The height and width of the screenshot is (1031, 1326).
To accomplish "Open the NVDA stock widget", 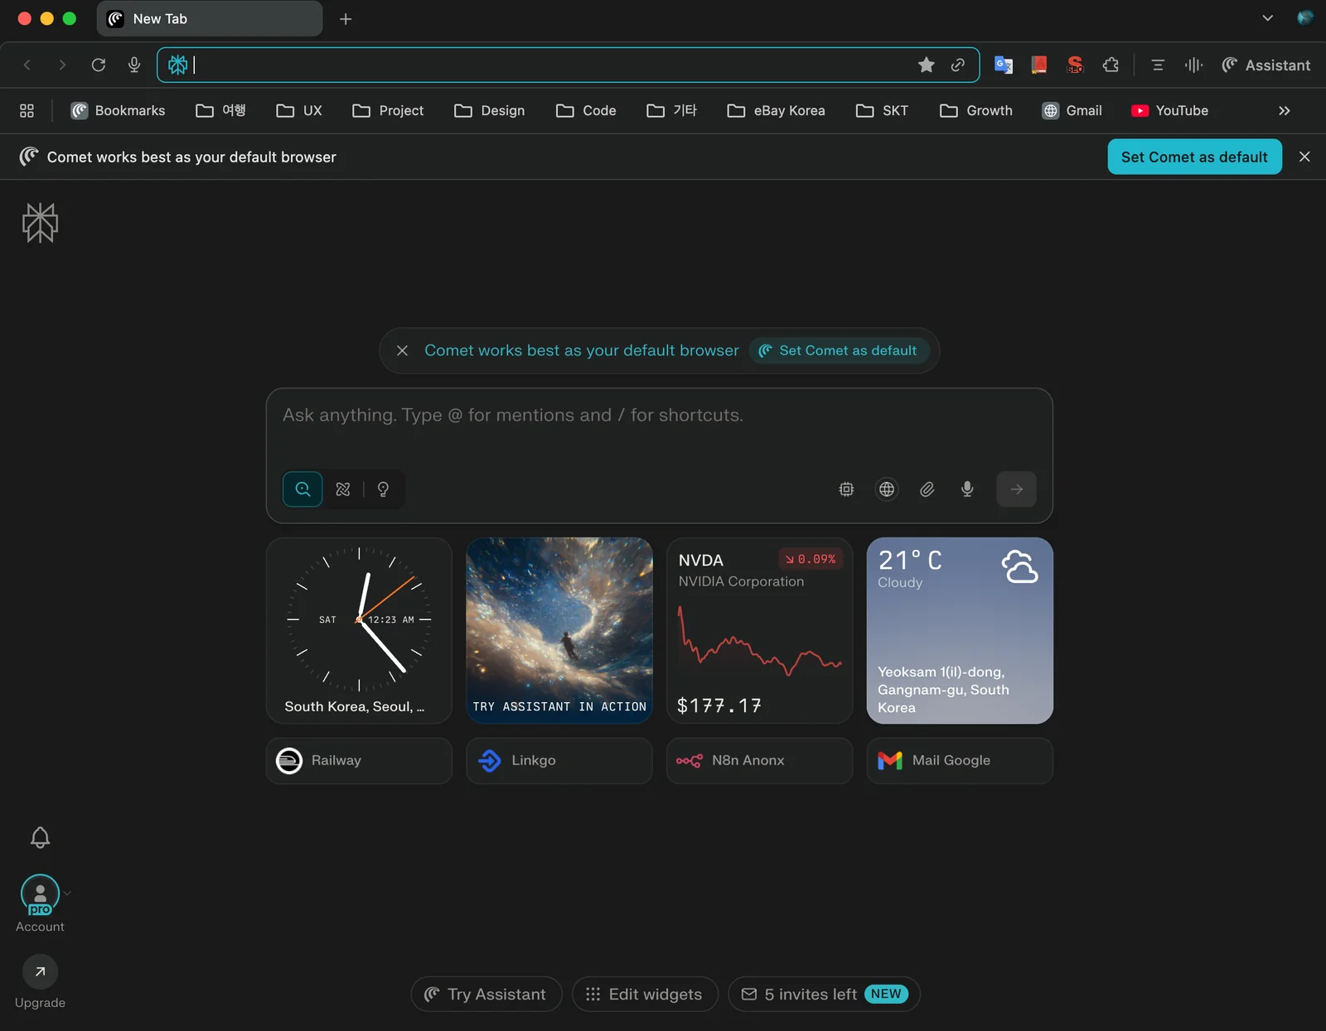I will pos(759,630).
